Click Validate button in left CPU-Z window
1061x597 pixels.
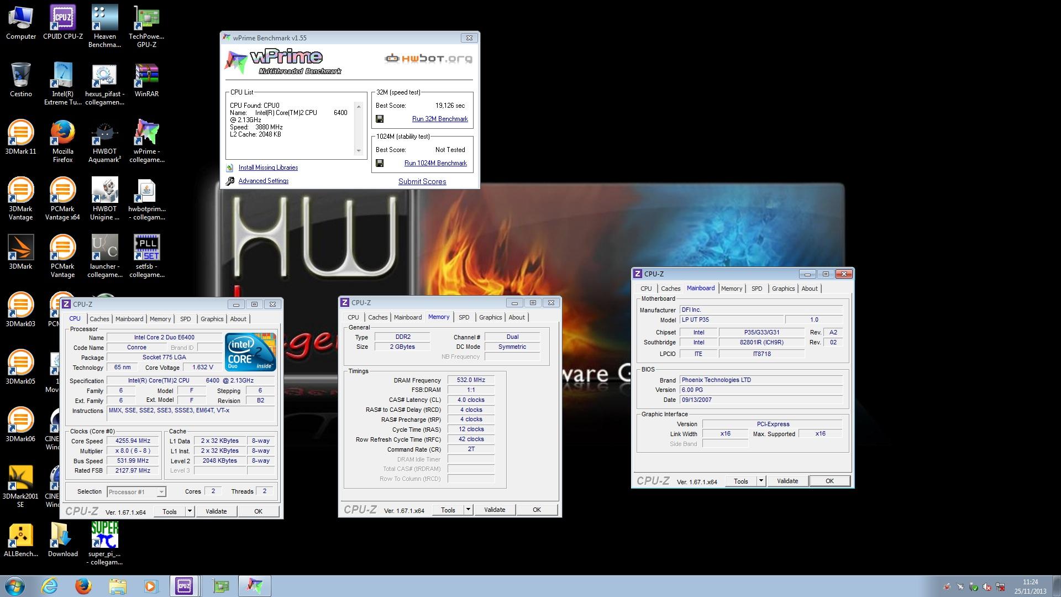[216, 511]
